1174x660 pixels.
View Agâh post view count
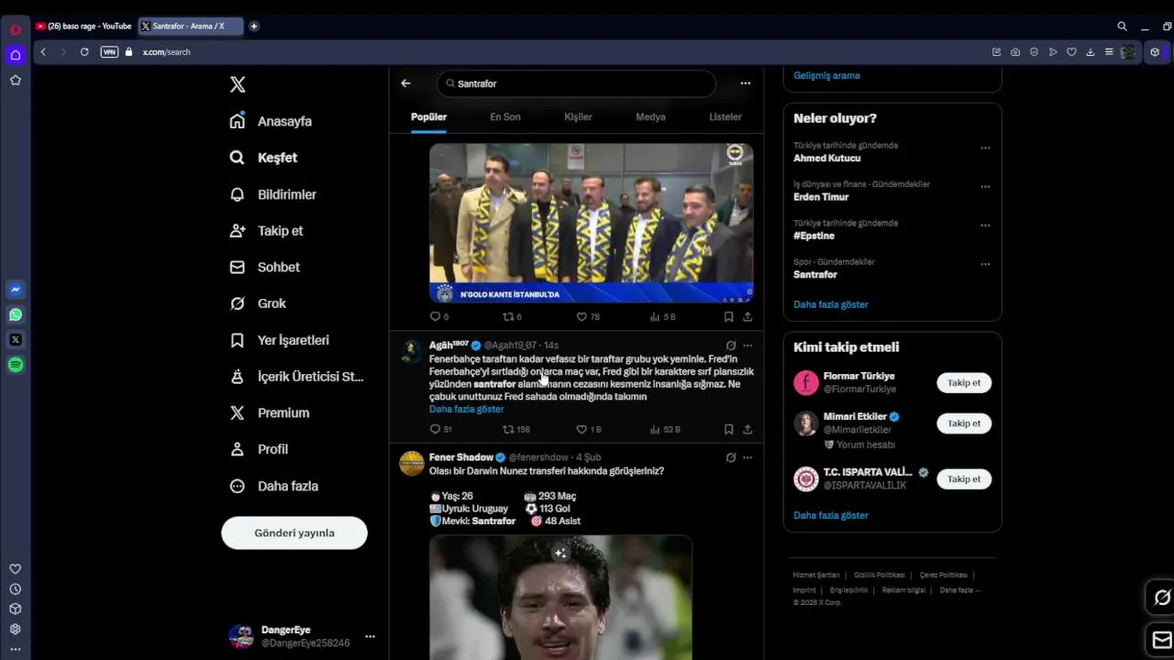tap(665, 429)
